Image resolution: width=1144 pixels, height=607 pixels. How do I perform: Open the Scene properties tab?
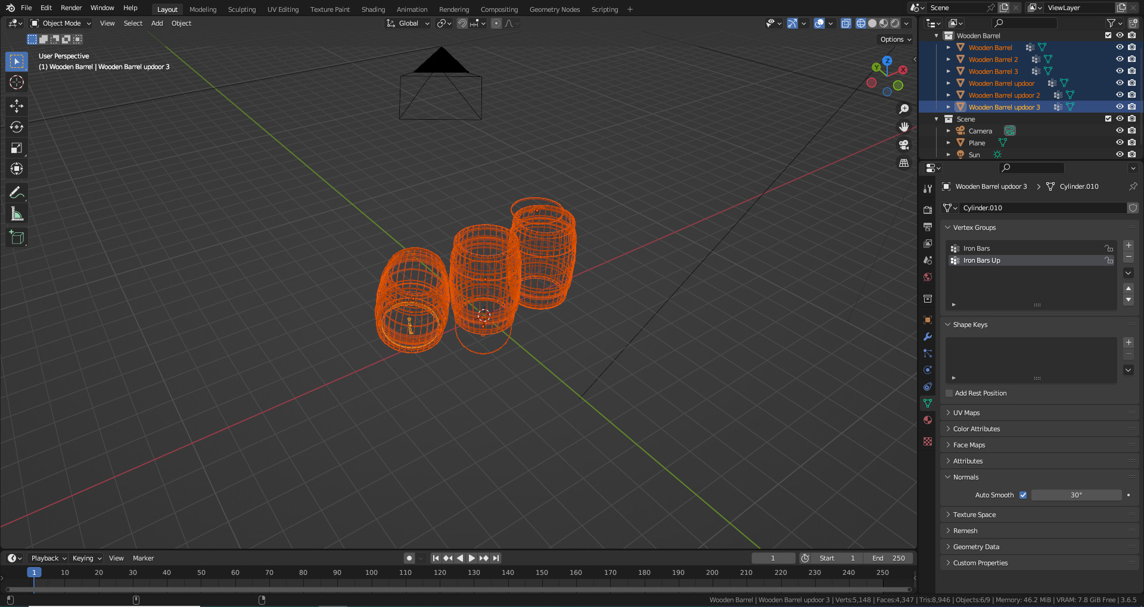coord(928,260)
